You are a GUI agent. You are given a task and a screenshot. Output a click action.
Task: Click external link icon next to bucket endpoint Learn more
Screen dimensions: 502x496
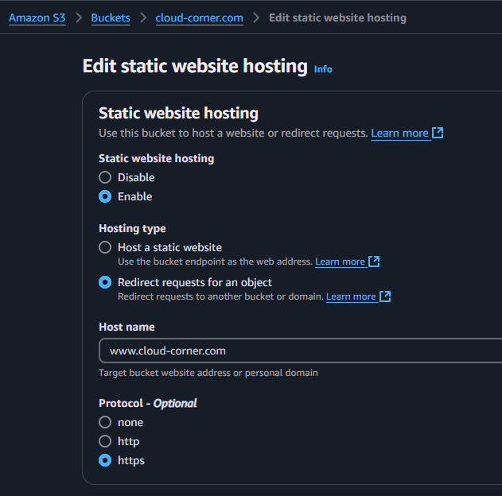click(374, 262)
